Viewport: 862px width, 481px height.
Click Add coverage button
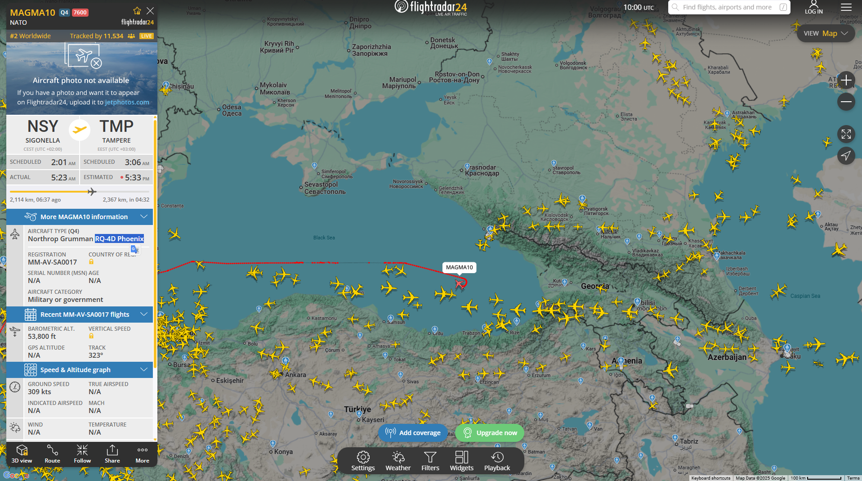click(413, 433)
